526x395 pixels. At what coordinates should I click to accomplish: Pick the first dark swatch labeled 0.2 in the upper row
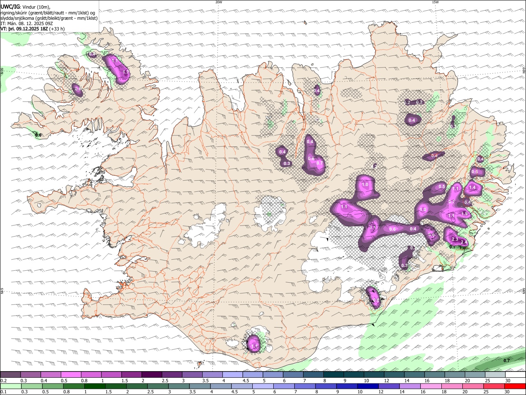(x=10, y=375)
